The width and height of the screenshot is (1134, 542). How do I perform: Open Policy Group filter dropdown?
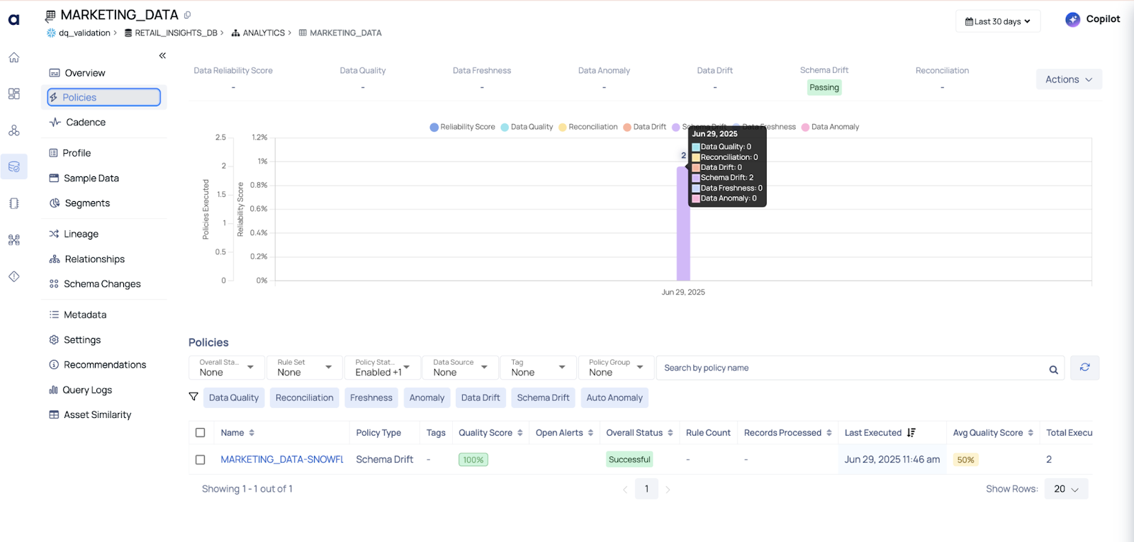[x=617, y=368]
